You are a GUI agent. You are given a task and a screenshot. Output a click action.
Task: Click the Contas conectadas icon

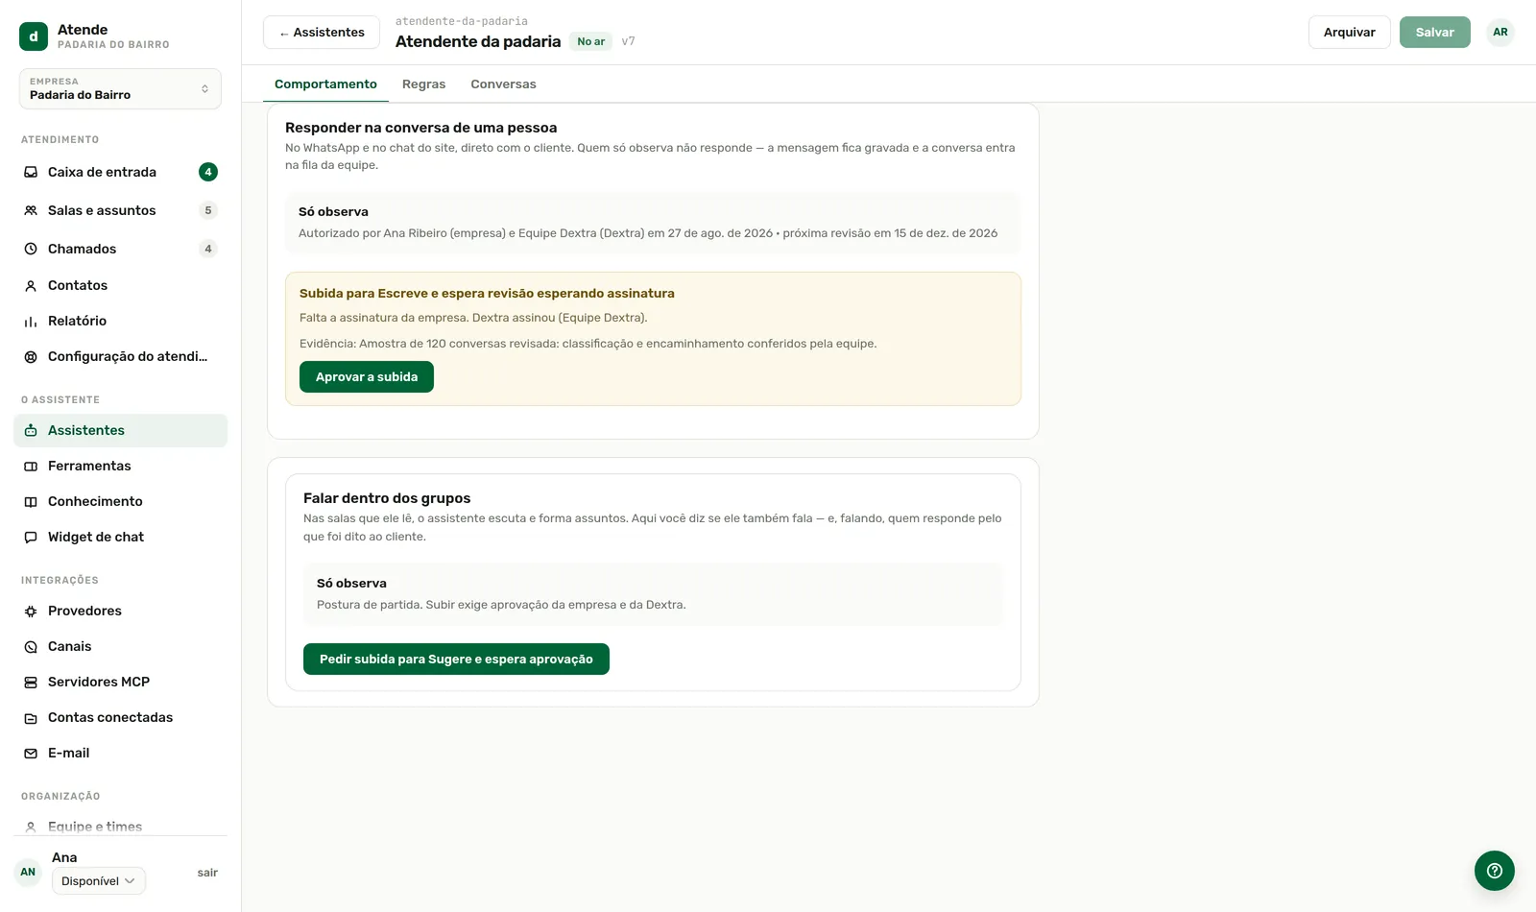coord(31,717)
